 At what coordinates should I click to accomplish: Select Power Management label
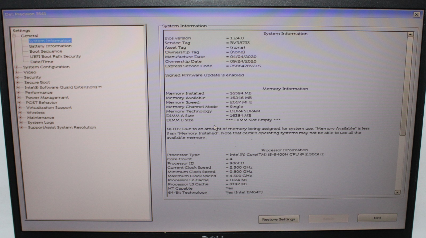[x=47, y=98]
